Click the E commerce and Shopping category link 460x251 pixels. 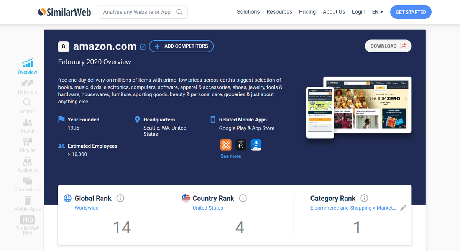pos(353,208)
